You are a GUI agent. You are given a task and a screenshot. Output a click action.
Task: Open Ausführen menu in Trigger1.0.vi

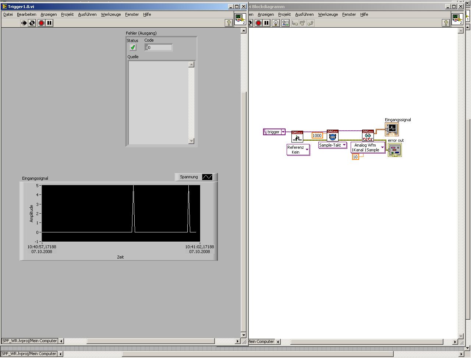87,14
